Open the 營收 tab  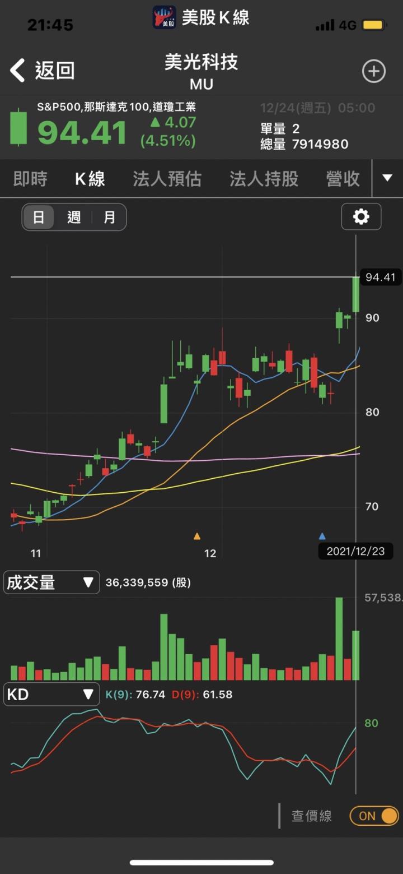[343, 179]
